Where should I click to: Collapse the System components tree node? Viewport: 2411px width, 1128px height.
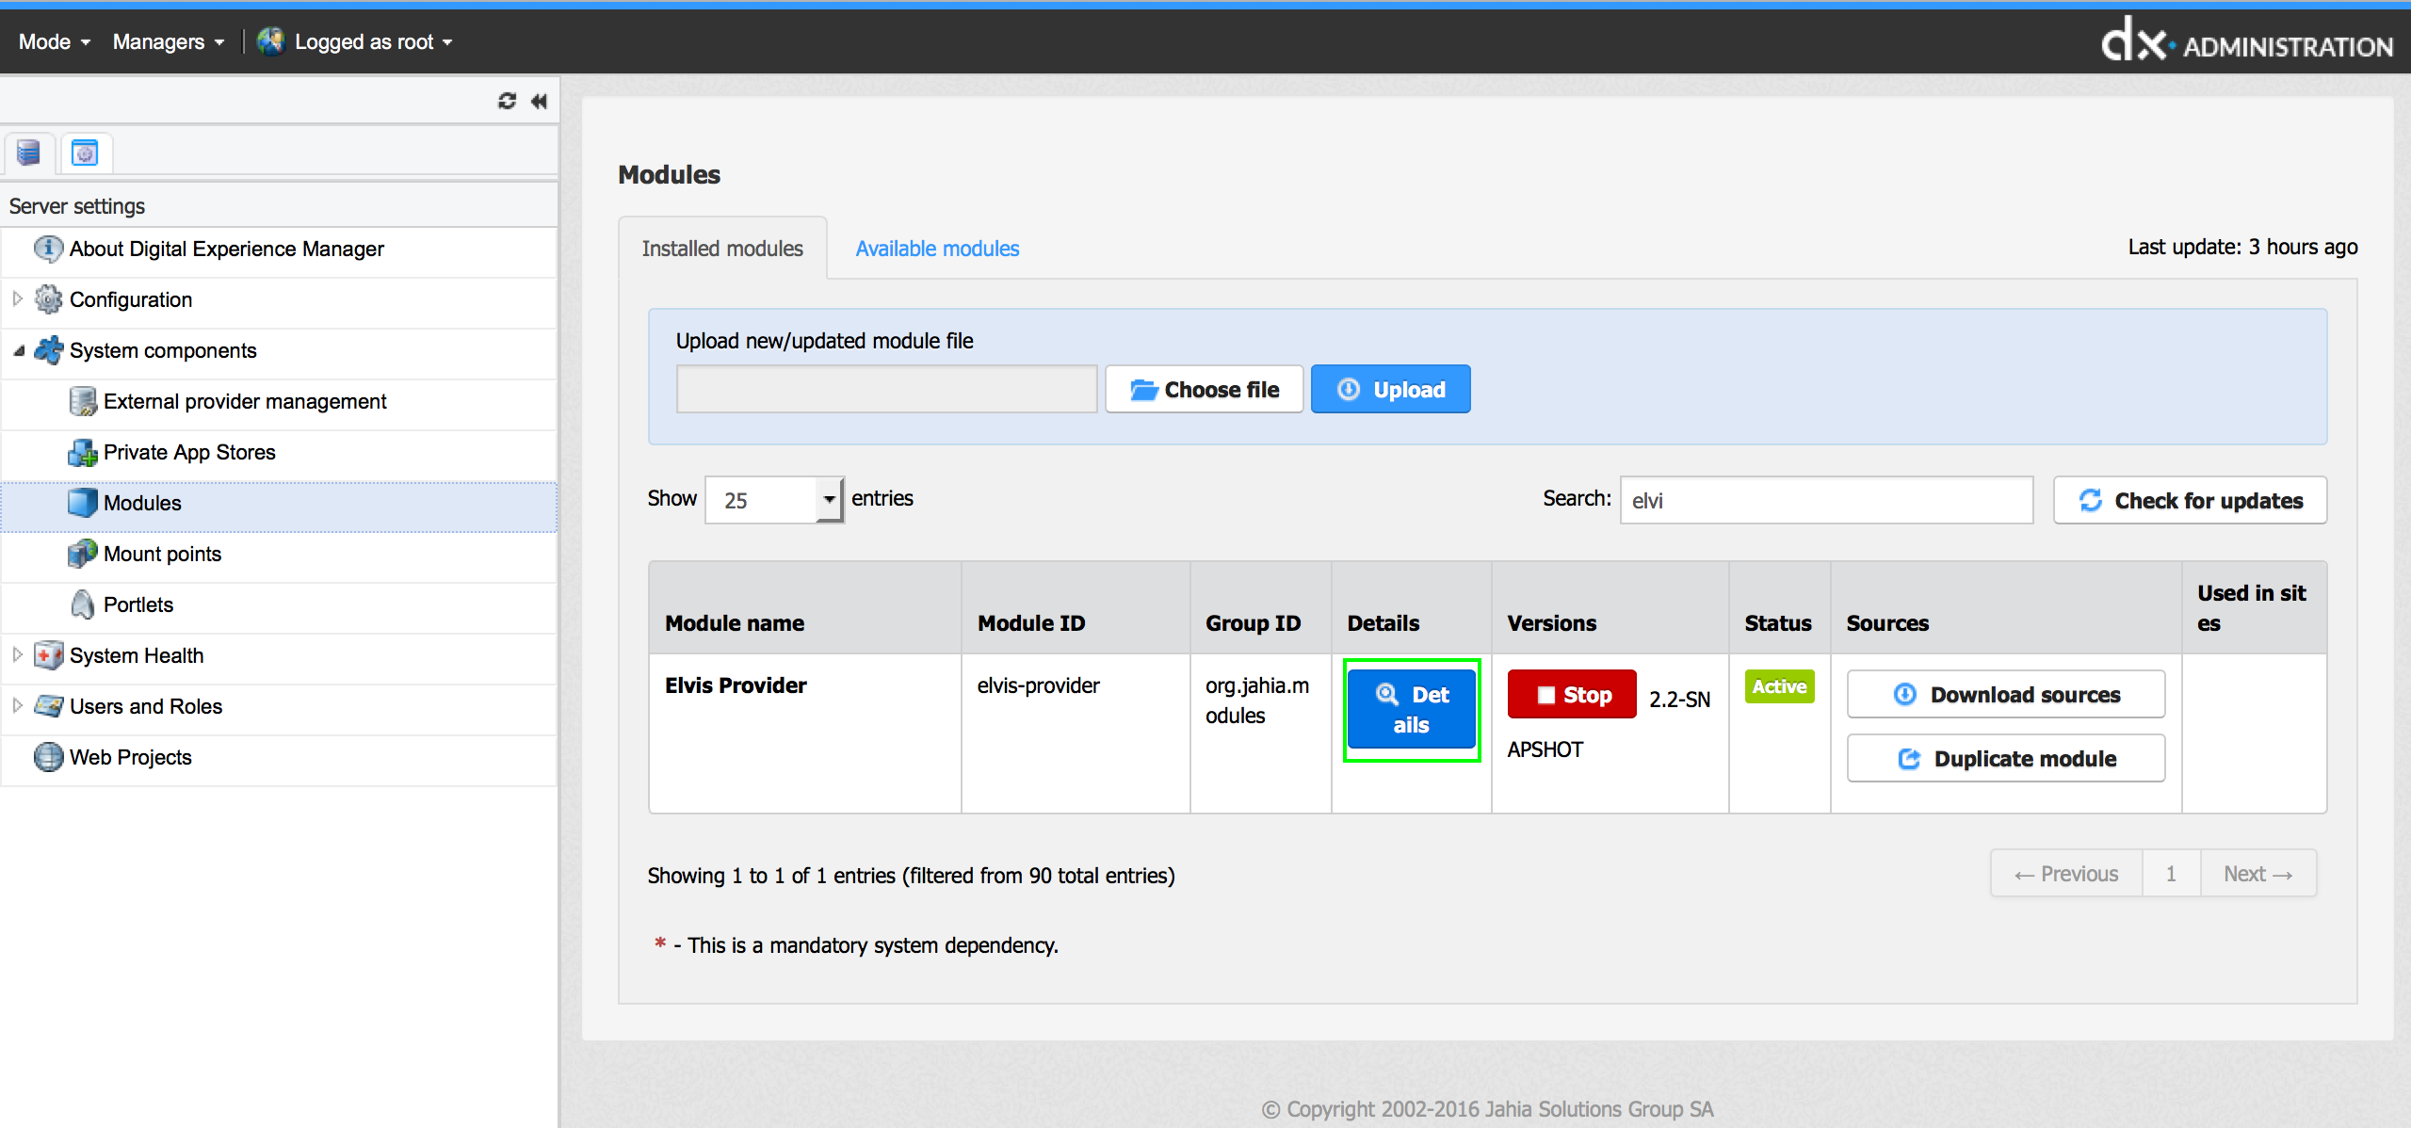tap(19, 350)
